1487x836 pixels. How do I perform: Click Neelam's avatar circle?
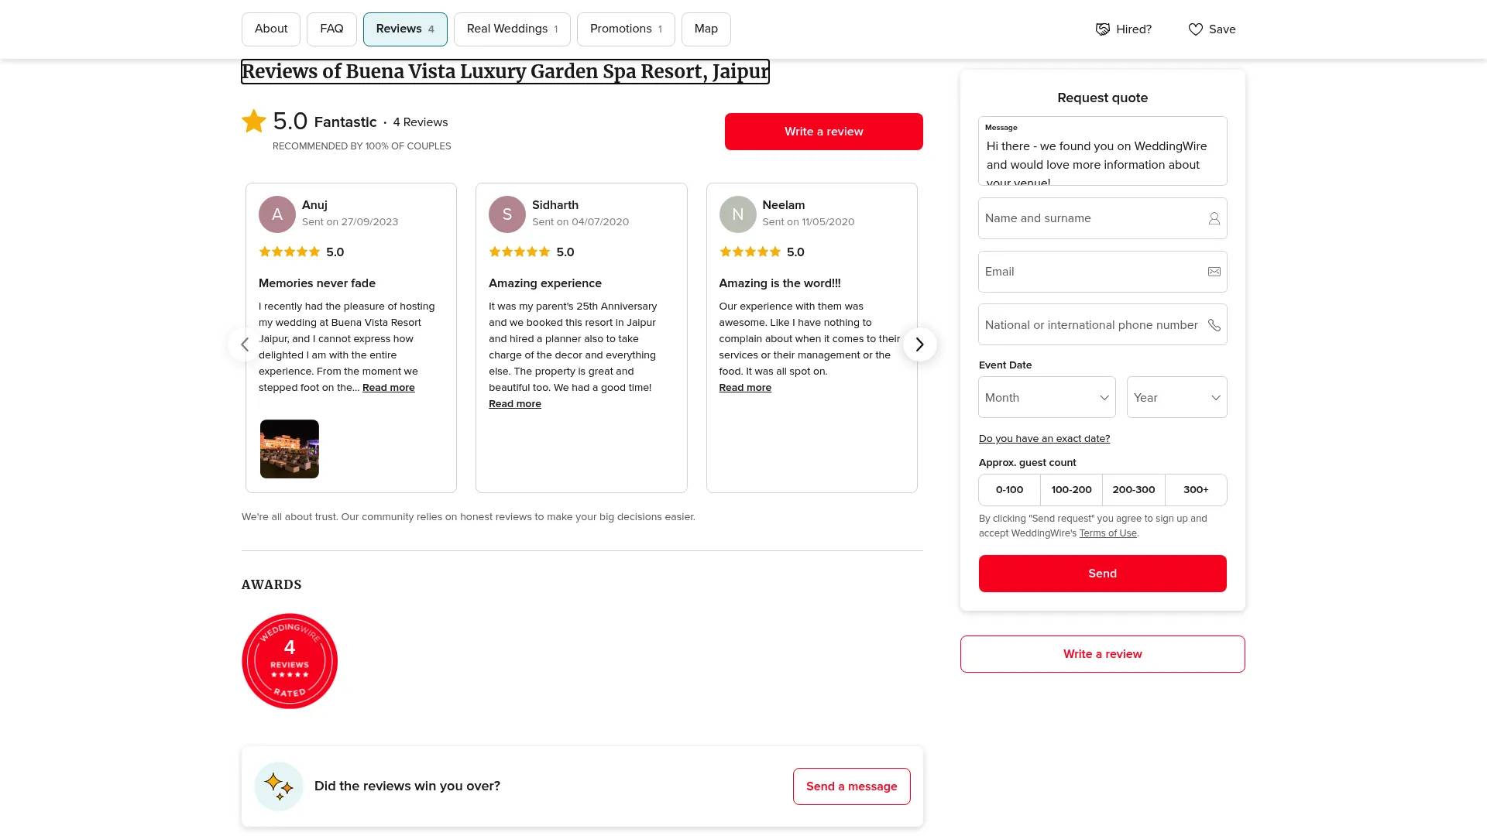737,214
